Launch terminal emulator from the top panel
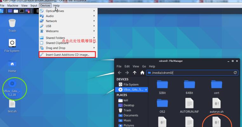The image size is (242, 127). [x=22, y=11]
